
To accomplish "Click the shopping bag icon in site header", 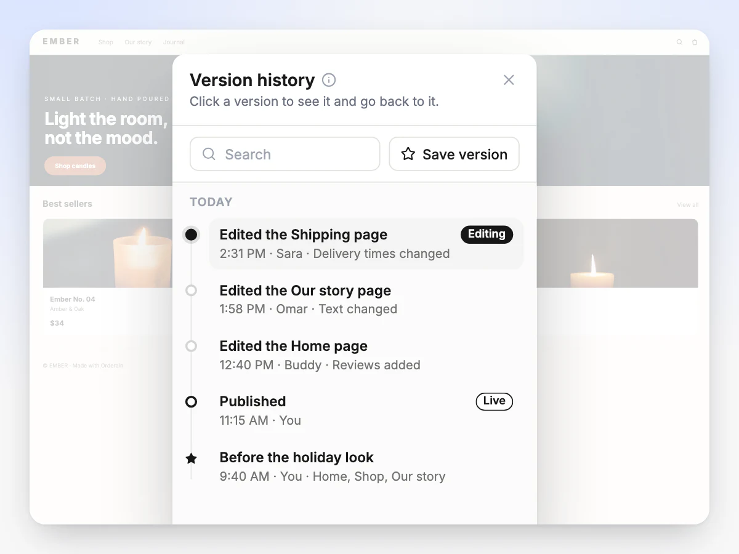I will (695, 42).
